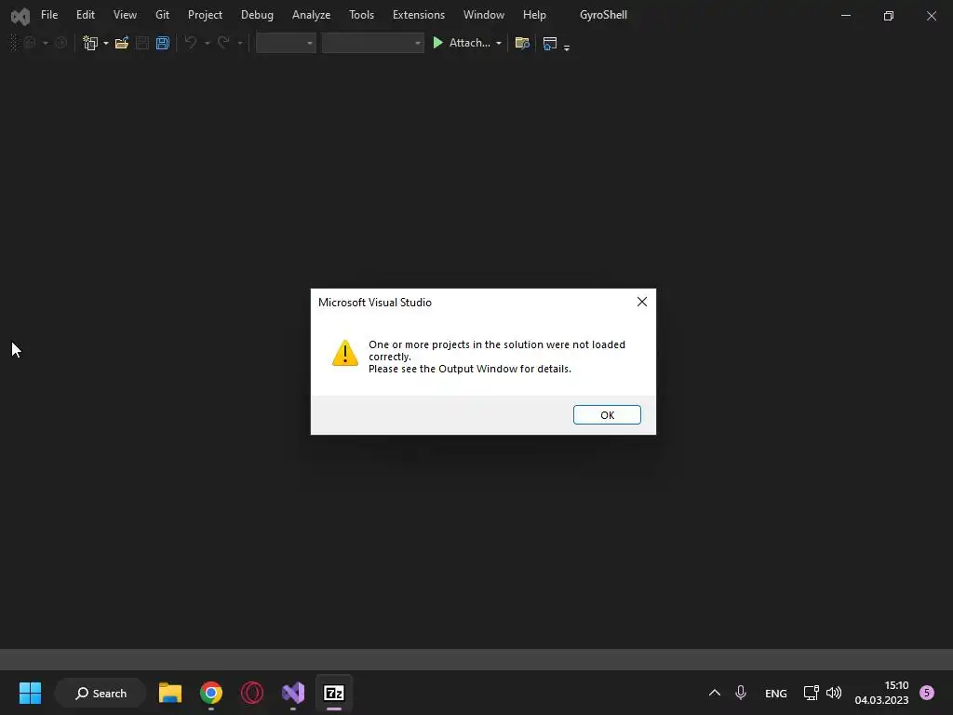Restore down the Visual Studio window
The width and height of the screenshot is (953, 715).
point(889,16)
